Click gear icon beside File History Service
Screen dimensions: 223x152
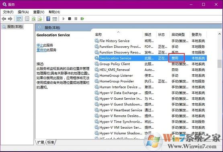coord(97,41)
